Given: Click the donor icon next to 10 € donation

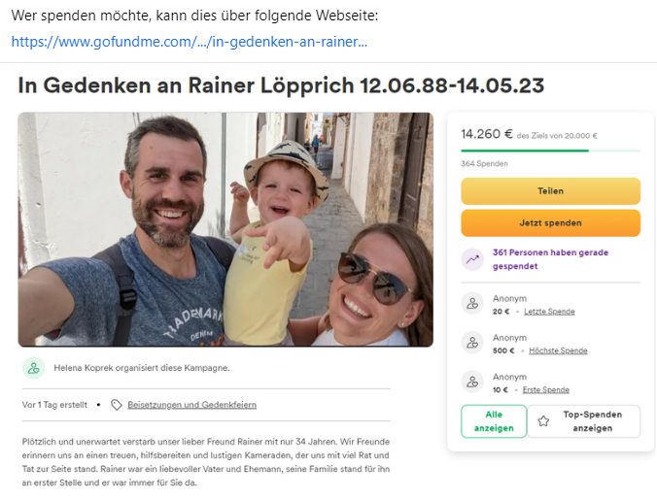Looking at the screenshot, I should pos(472,382).
